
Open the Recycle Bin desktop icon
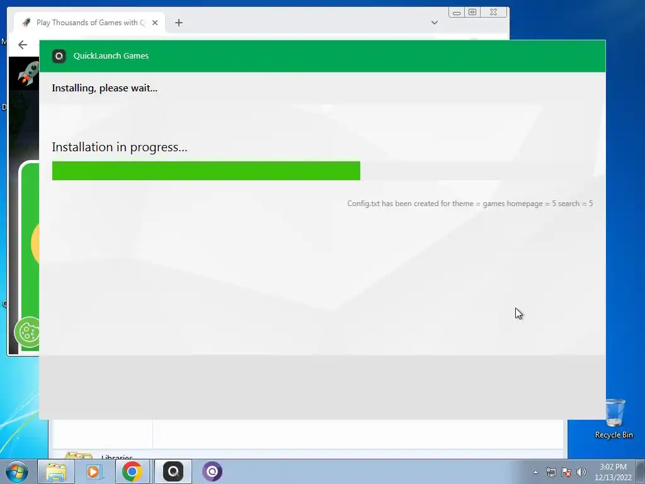[614, 418]
